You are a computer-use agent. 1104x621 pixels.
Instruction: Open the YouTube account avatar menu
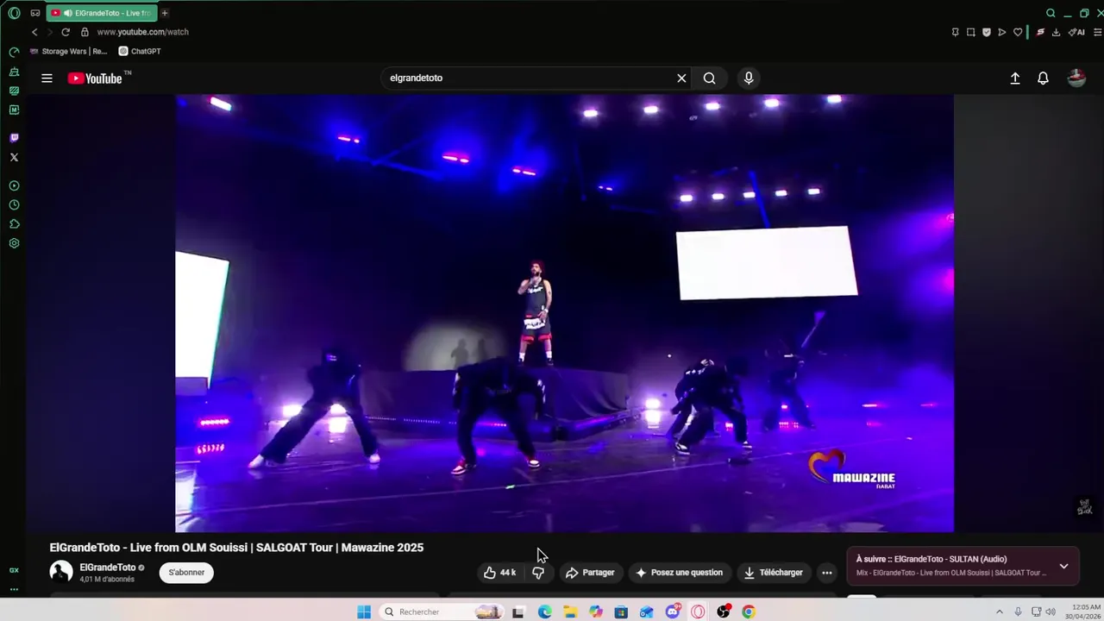click(x=1076, y=78)
